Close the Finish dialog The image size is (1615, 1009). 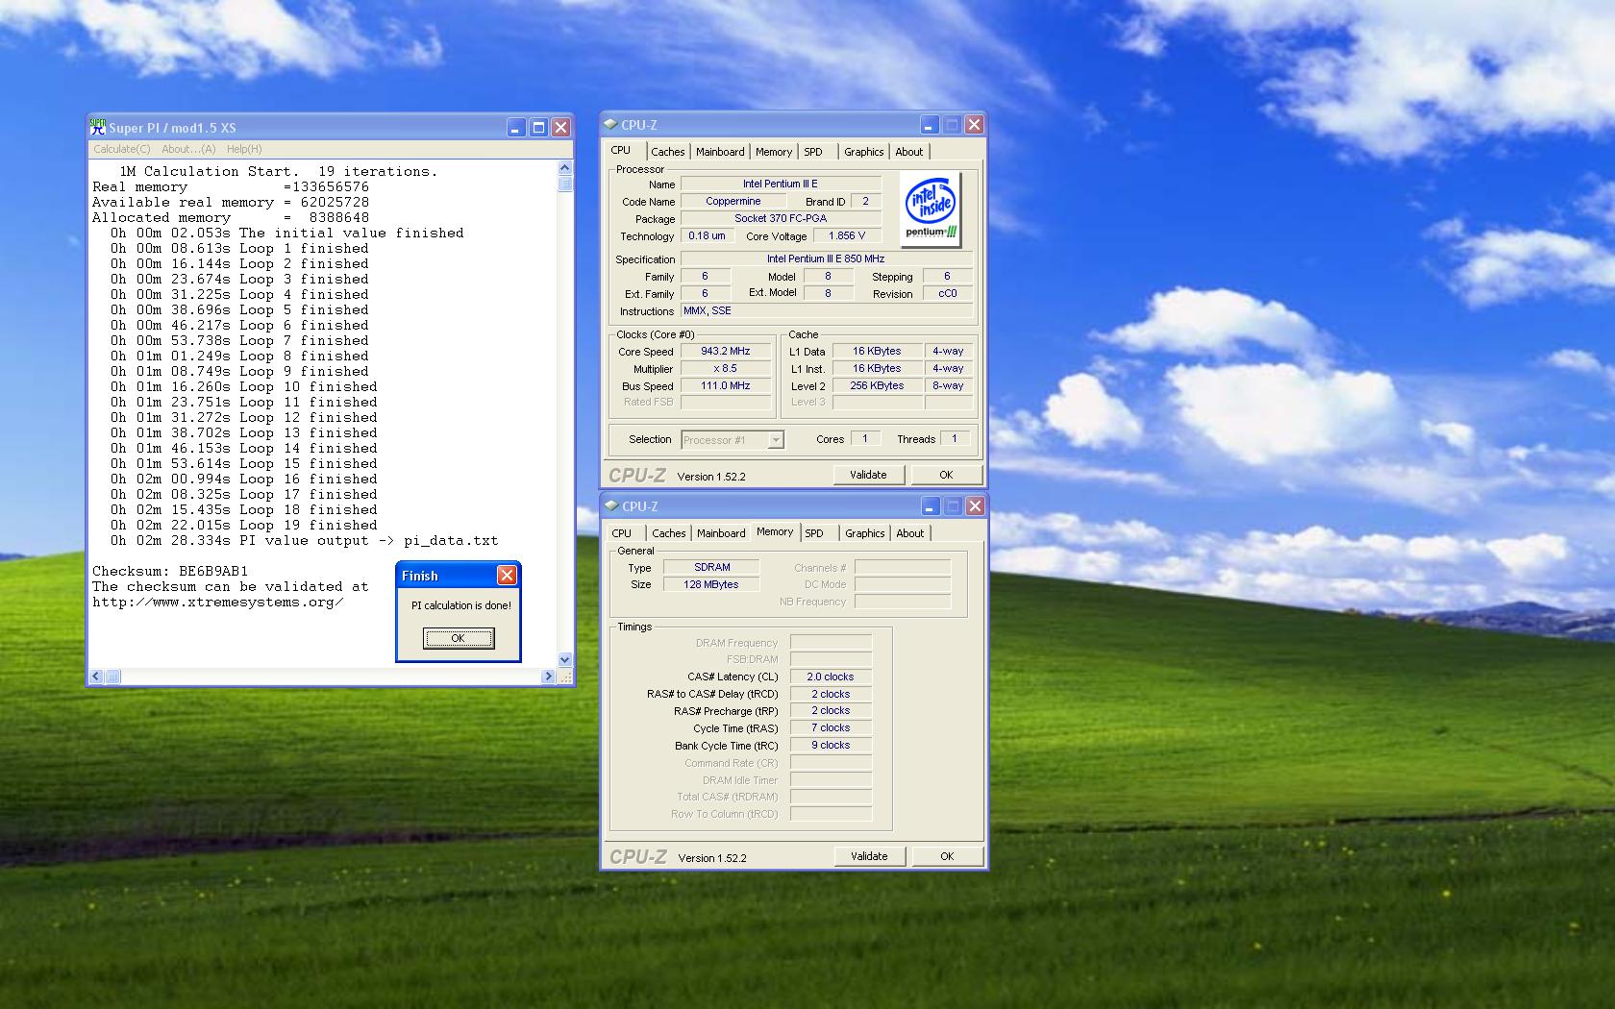point(507,575)
